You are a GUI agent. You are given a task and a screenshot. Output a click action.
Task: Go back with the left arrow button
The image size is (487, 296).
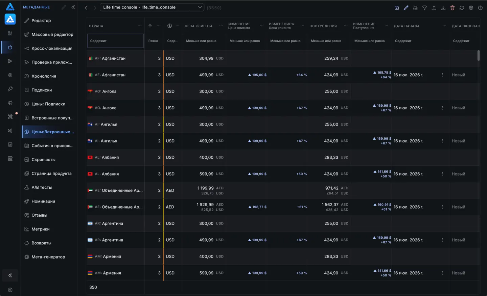tap(86, 7)
